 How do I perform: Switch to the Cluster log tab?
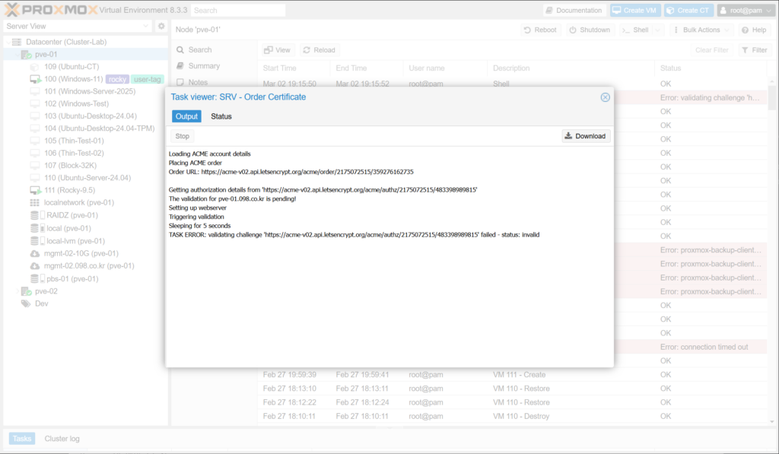point(62,439)
